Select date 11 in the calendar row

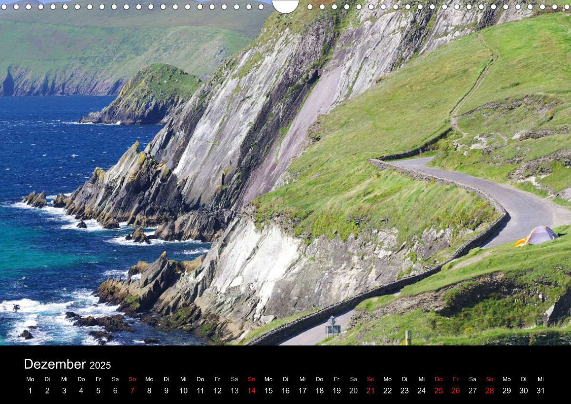[200, 391]
